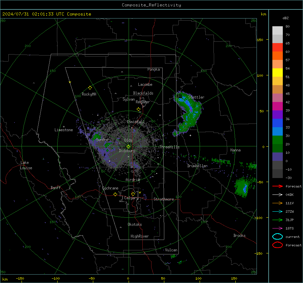
Task: Click the light gray swatch between 80 and 70 dBZ
Action: point(277,31)
